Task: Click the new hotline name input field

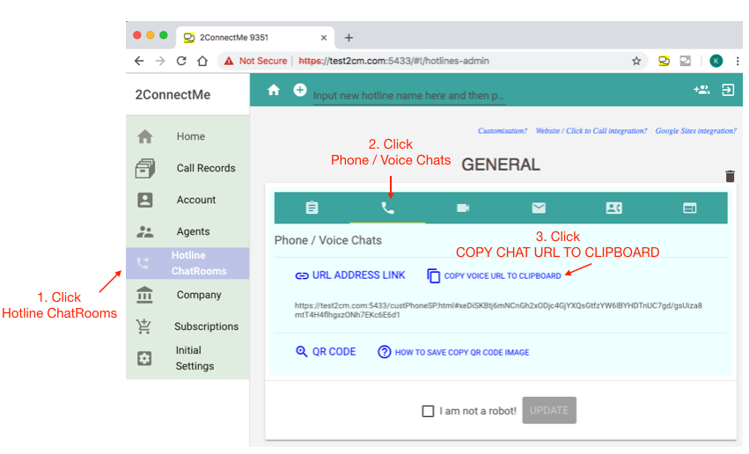Action: coord(409,96)
